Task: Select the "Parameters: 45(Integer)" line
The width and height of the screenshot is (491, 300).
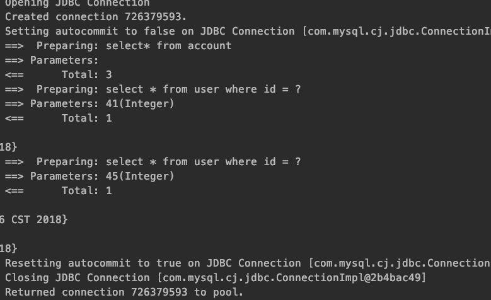Action: pos(90,176)
